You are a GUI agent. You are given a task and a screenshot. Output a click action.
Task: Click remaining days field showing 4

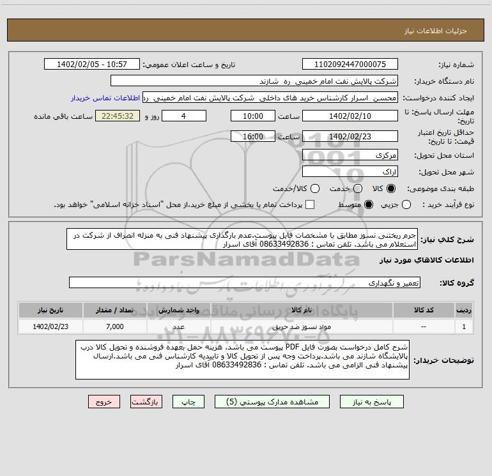coord(184,116)
